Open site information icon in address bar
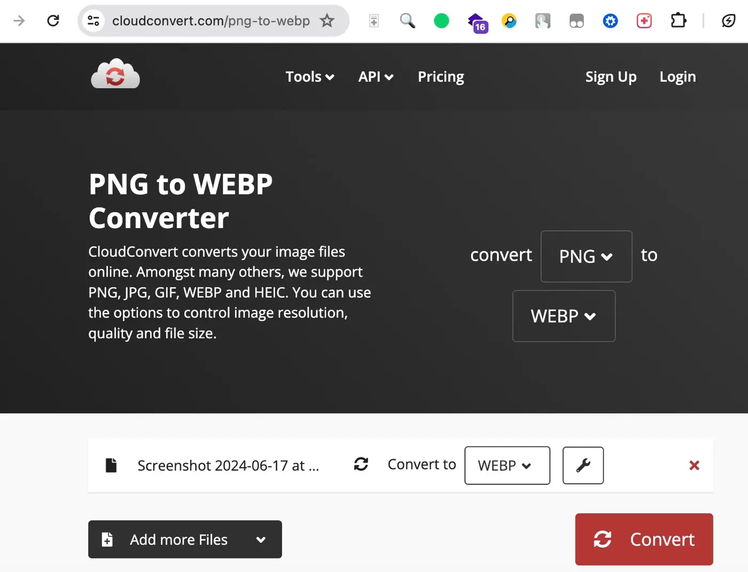Viewport: 748px width, 572px height. point(93,21)
